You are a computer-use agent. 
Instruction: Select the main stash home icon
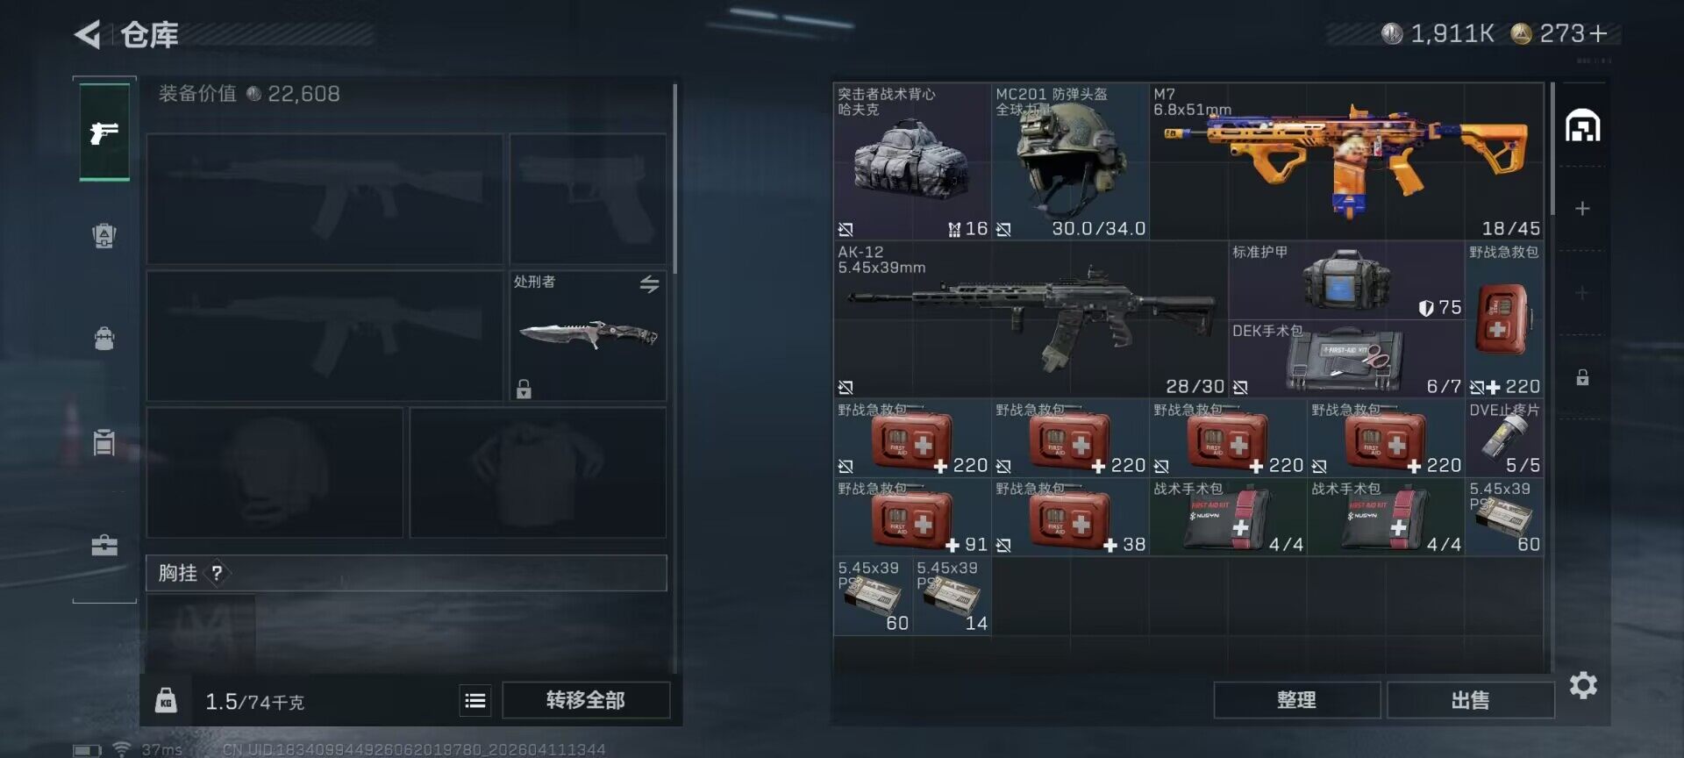tap(1583, 125)
